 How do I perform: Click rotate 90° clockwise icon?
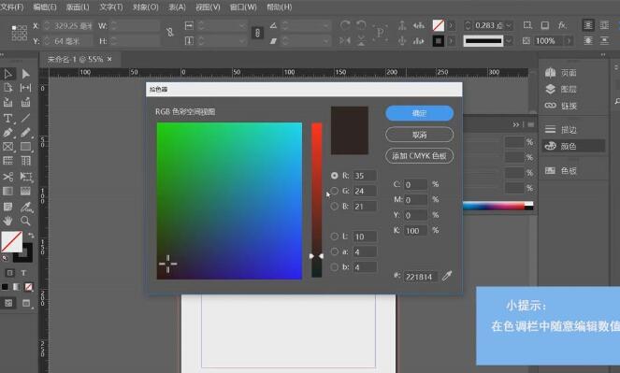click(345, 25)
